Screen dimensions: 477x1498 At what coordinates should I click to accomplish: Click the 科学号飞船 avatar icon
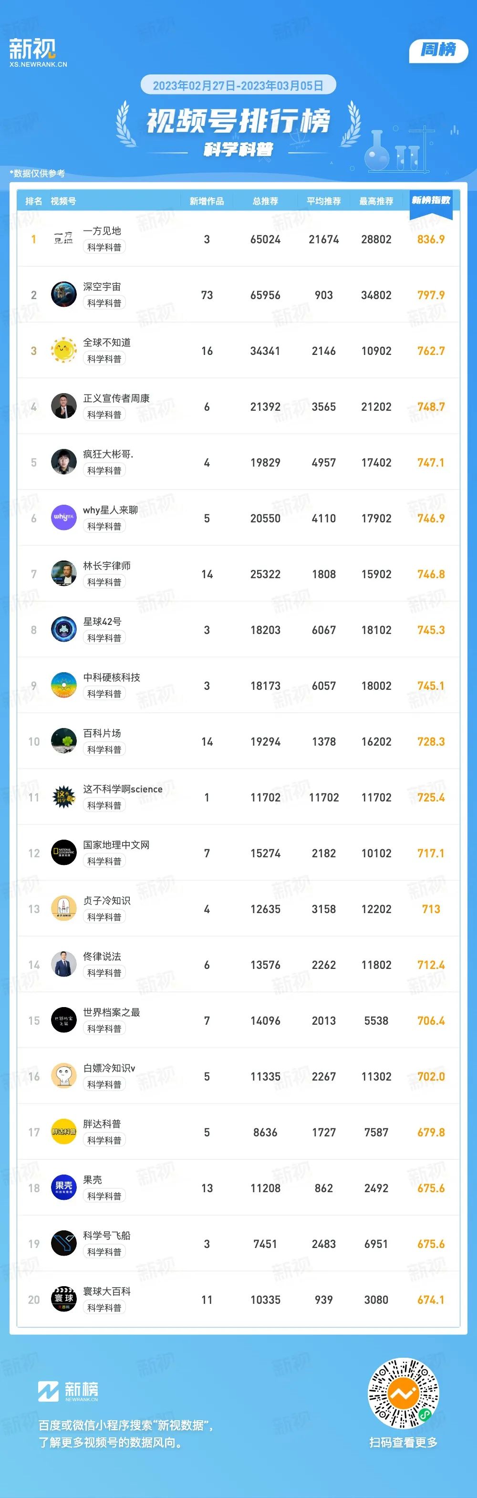(x=63, y=1244)
